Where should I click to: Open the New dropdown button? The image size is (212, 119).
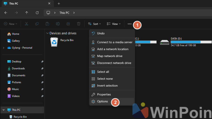(10, 24)
